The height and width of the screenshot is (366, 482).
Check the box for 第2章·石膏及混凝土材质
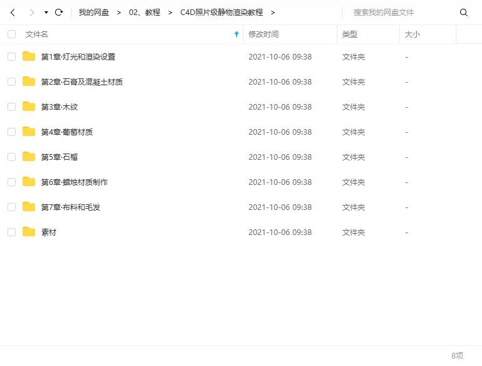[12, 81]
